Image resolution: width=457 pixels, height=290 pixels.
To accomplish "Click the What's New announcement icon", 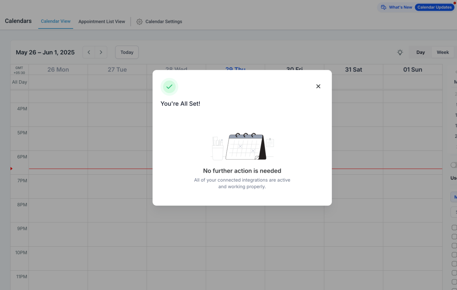I will point(383,7).
